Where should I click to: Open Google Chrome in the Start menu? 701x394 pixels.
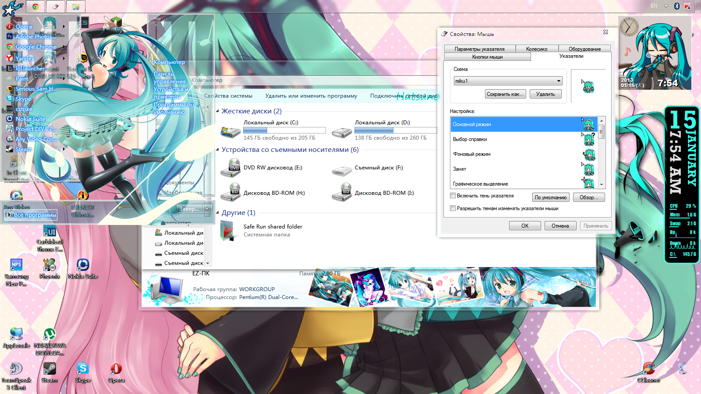pos(32,47)
